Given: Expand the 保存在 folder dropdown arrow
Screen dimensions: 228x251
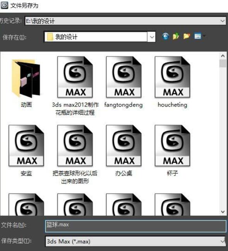Looking at the screenshot, I should coord(151,37).
